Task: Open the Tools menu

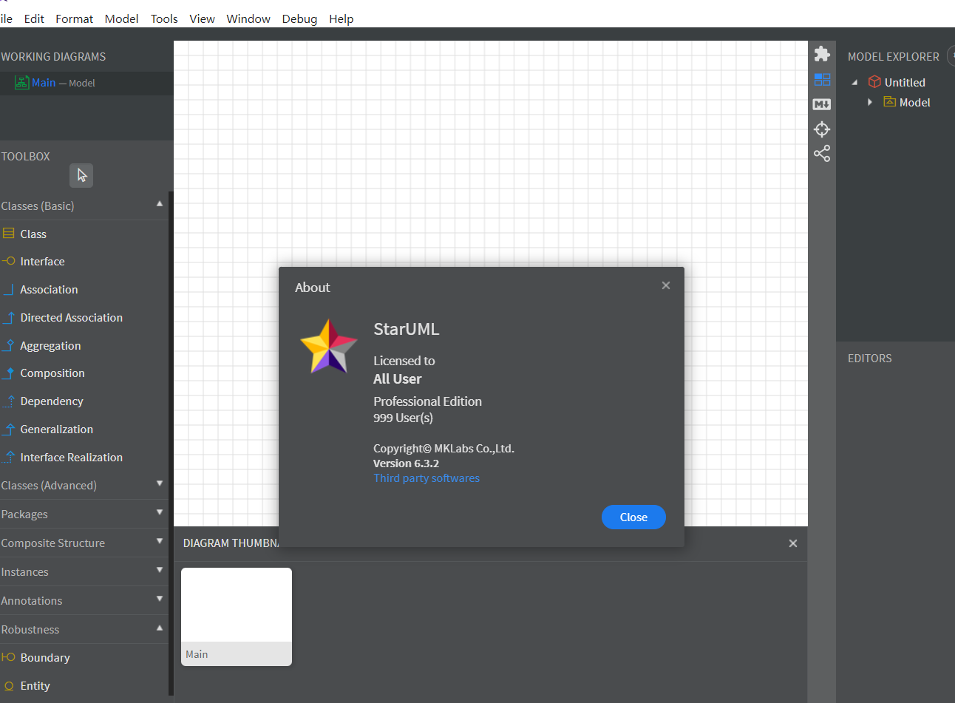Action: [x=164, y=18]
